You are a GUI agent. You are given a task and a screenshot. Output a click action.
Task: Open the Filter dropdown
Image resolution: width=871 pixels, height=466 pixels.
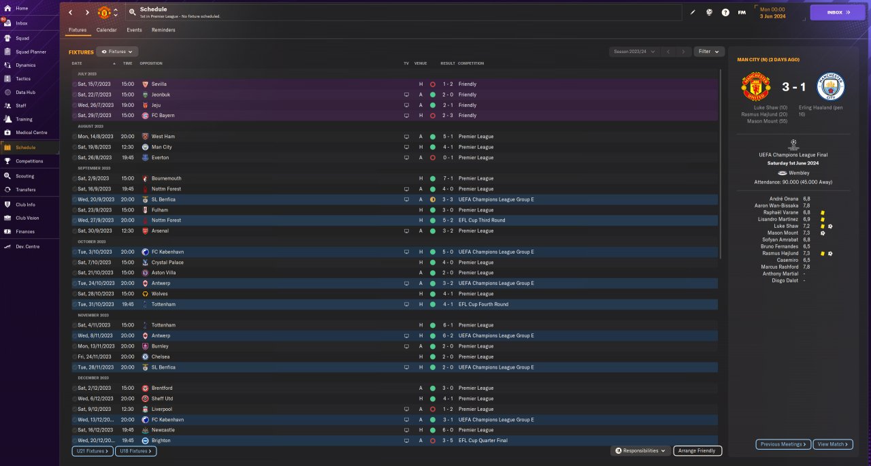[709, 52]
